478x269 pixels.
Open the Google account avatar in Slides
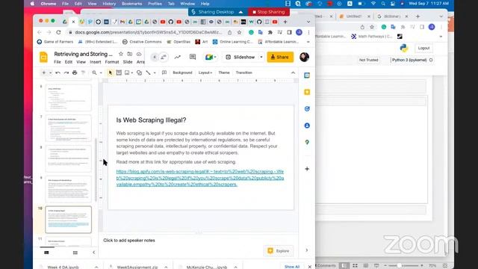(304, 57)
